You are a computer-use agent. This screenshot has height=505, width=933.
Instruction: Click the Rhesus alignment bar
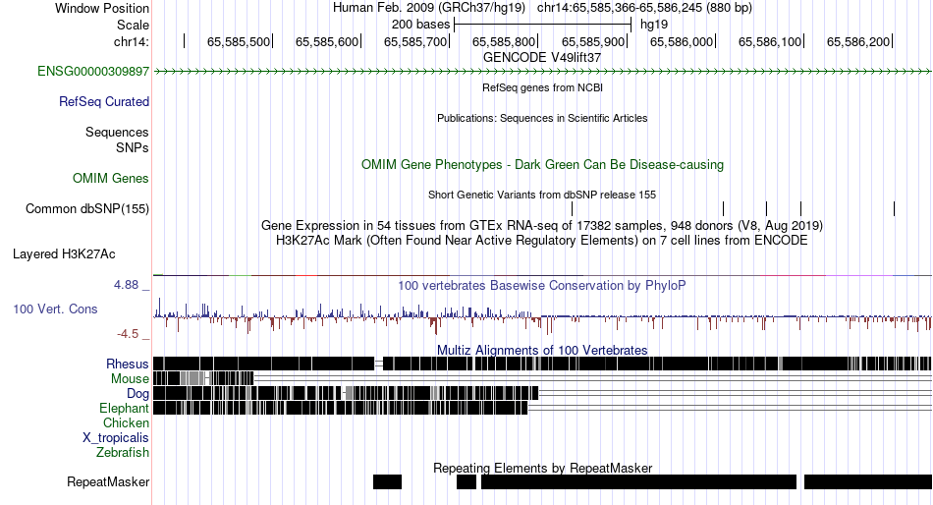coord(542,364)
